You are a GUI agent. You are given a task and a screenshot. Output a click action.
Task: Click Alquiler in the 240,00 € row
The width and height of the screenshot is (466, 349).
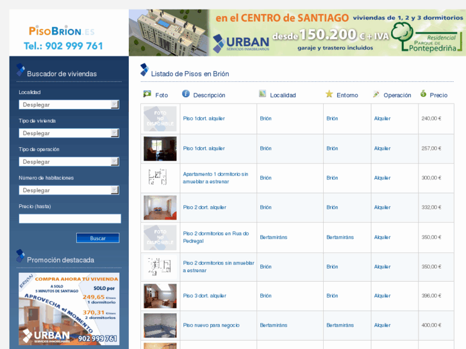pos(382,118)
